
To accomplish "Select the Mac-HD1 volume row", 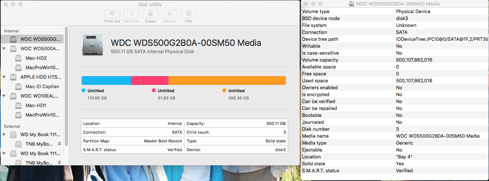I will 32,106.
